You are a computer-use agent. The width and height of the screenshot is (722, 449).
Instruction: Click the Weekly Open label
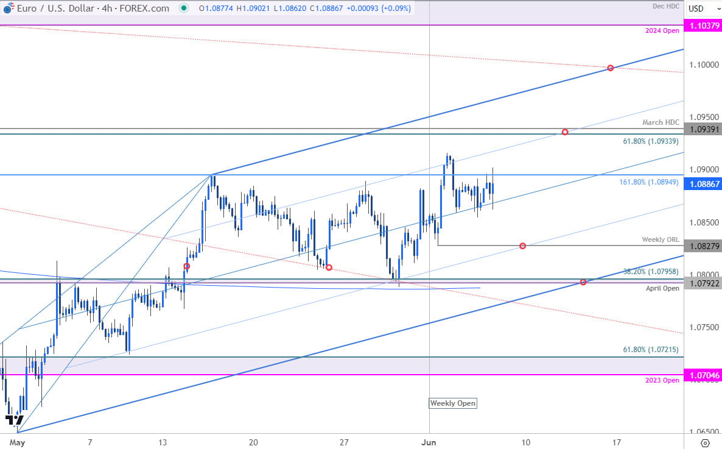[453, 403]
